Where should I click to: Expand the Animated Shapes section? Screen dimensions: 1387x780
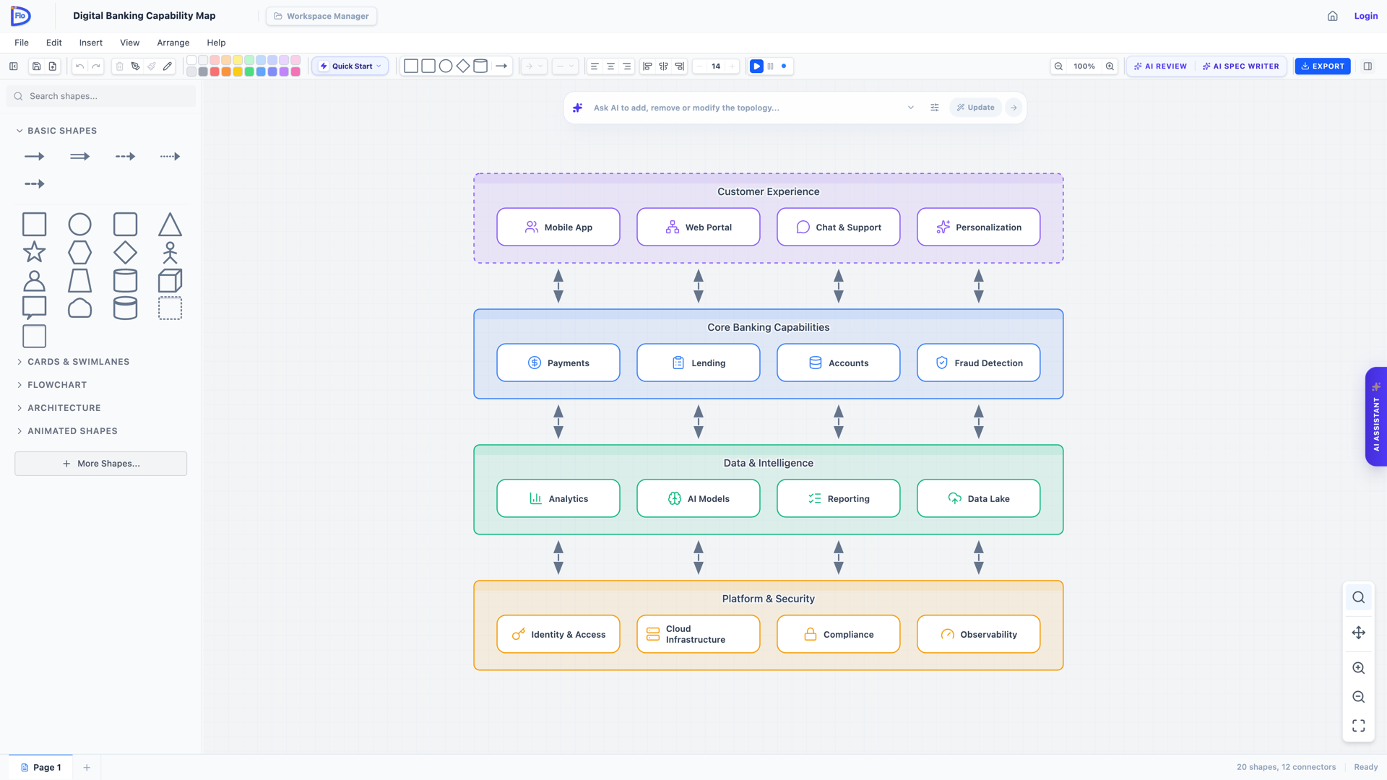click(68, 431)
